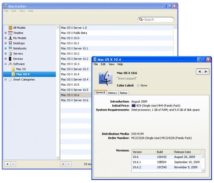Go to previous model with left arrow
This screenshot has width=214, height=183.
[x=200, y=71]
